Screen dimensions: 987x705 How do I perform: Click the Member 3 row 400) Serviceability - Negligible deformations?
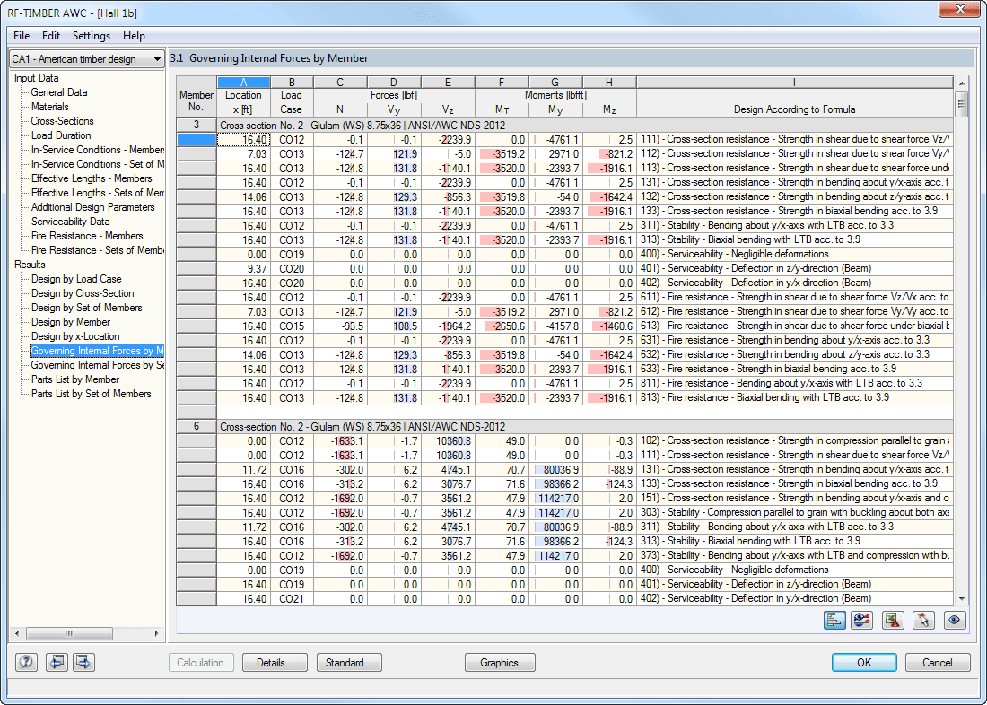564,255
